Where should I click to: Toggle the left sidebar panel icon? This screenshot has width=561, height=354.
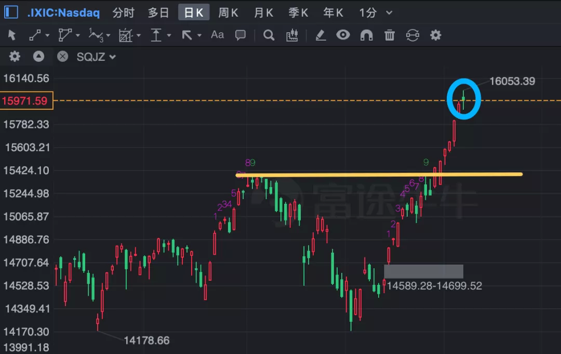pyautogui.click(x=11, y=12)
